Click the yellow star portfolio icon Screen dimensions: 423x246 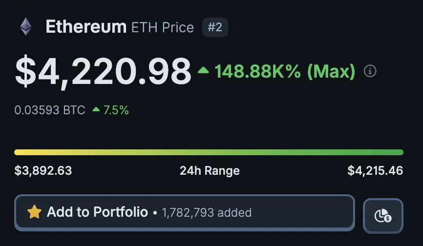point(35,212)
